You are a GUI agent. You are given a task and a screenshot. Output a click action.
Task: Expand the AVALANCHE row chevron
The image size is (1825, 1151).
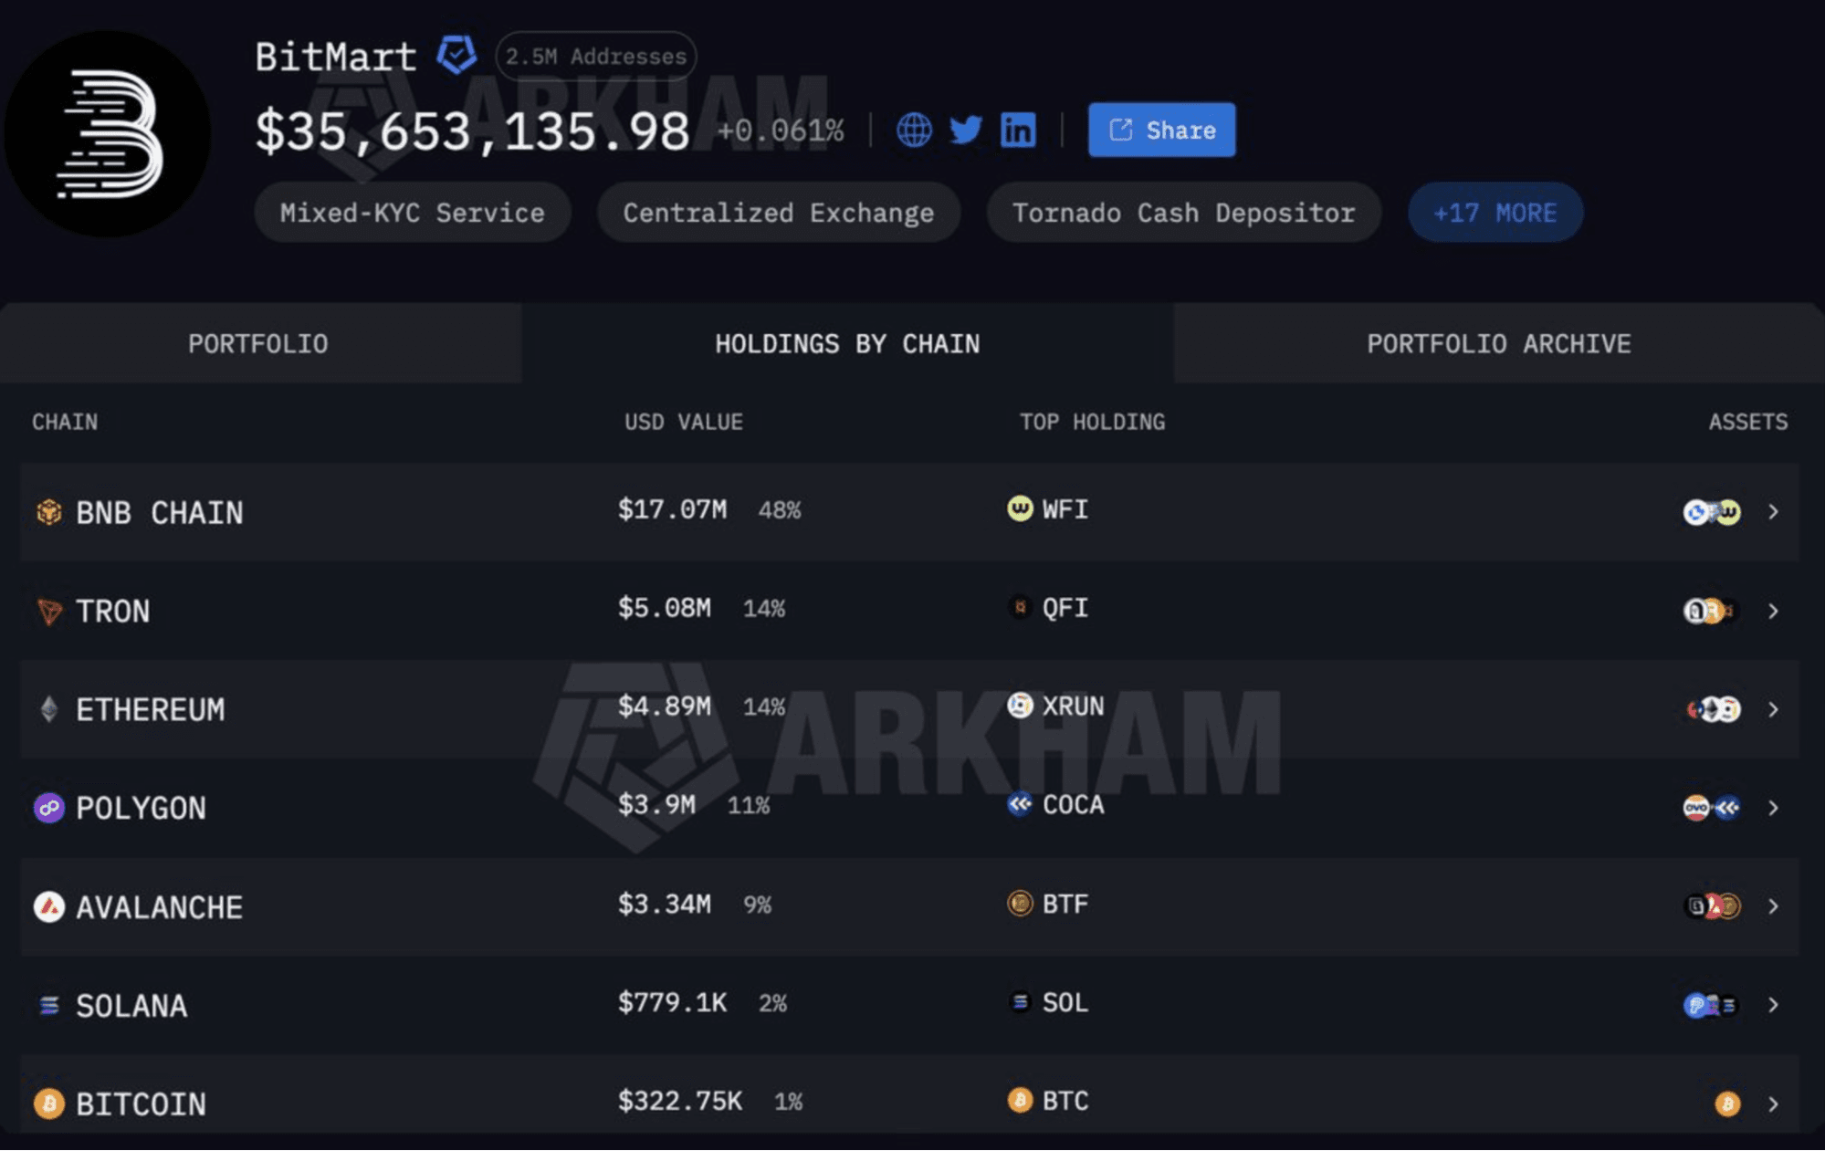pyautogui.click(x=1773, y=906)
